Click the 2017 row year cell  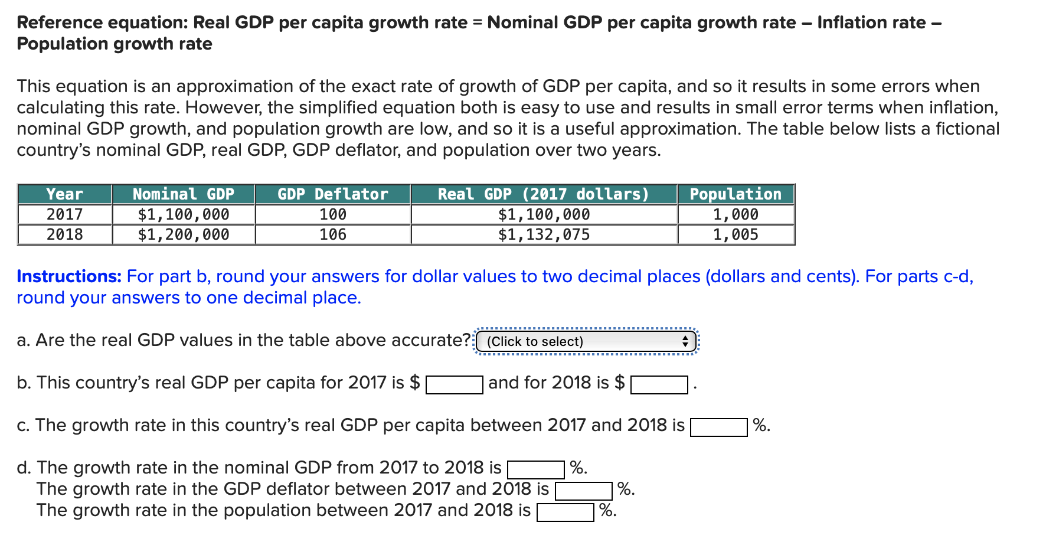pos(64,214)
